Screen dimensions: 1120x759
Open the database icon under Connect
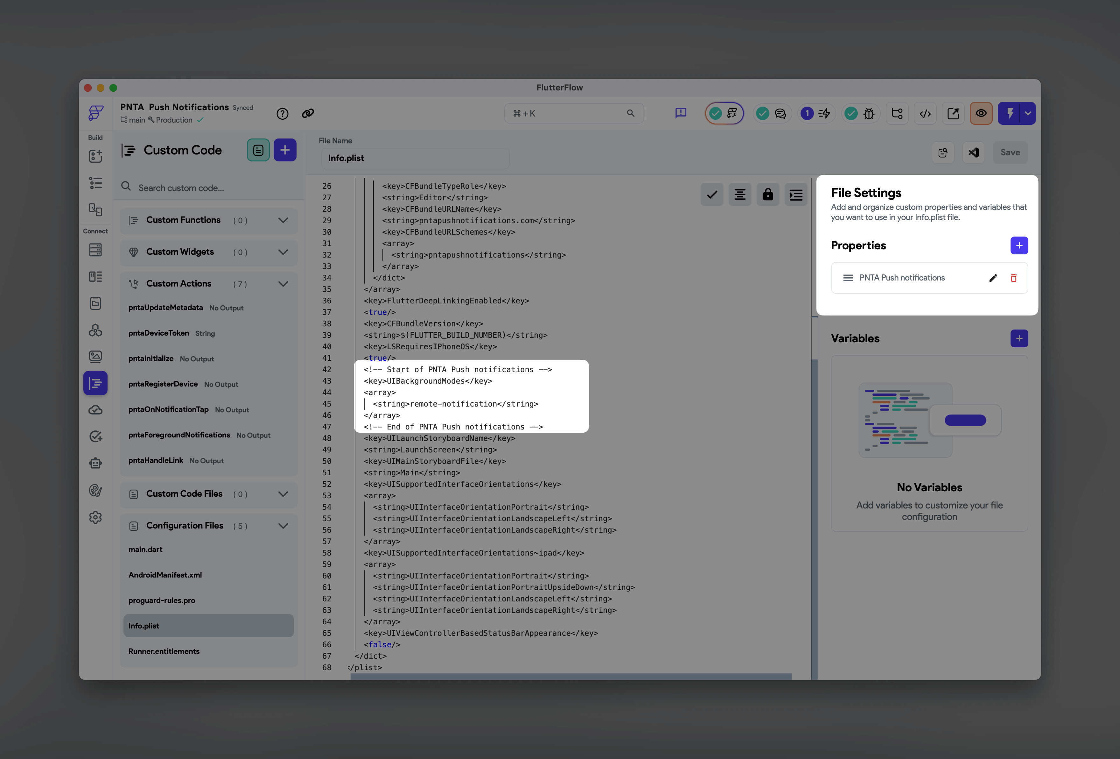(95, 250)
